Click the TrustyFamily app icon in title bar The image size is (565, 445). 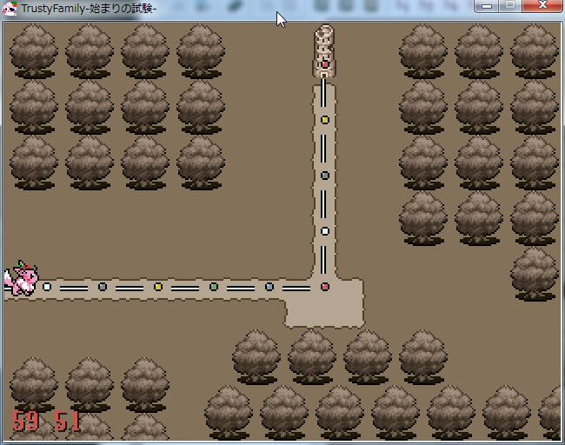tap(9, 9)
